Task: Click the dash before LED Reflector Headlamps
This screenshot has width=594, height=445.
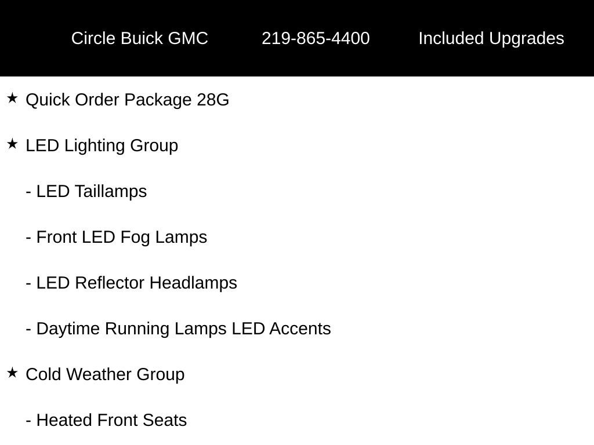Action: click(28, 283)
